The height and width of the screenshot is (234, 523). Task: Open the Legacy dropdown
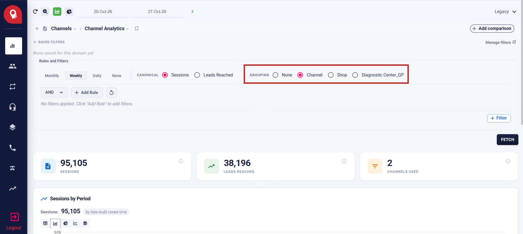click(505, 12)
